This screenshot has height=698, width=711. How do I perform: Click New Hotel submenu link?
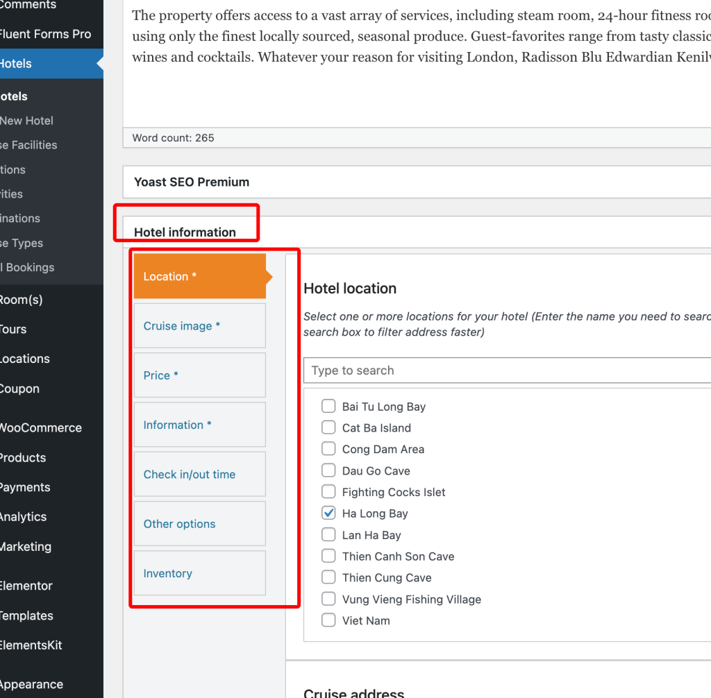[x=26, y=121]
